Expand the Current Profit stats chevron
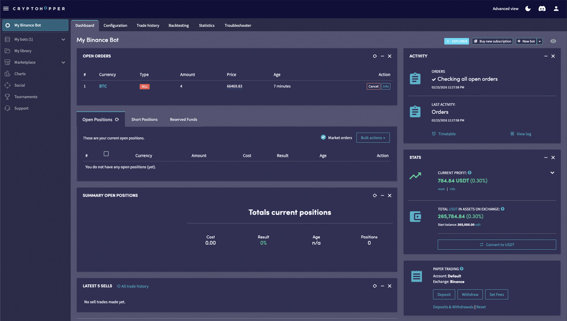Viewport: 567px width, 321px height. click(x=552, y=173)
